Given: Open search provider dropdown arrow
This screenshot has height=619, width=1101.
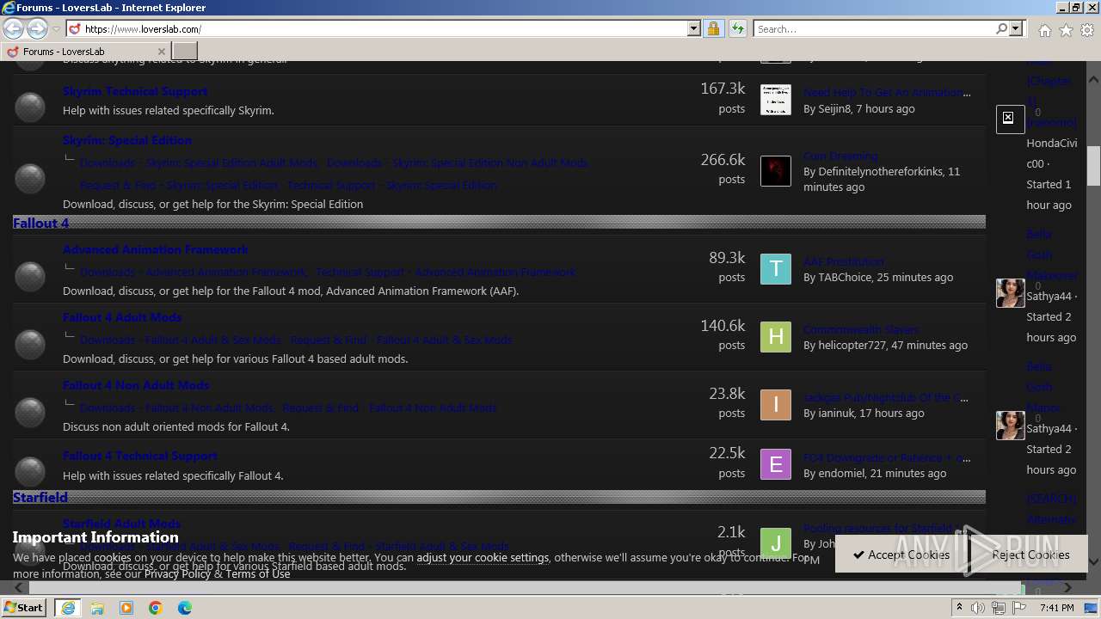Looking at the screenshot, I should [x=1016, y=28].
